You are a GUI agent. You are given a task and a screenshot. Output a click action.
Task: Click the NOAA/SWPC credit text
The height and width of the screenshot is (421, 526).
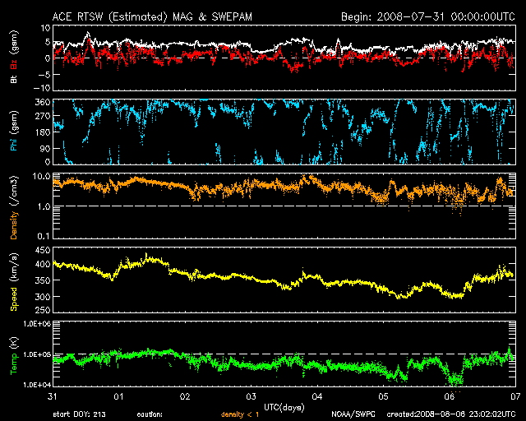point(353,414)
